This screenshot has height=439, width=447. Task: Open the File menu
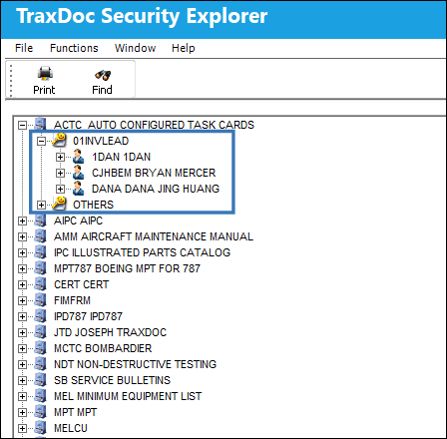pos(24,48)
